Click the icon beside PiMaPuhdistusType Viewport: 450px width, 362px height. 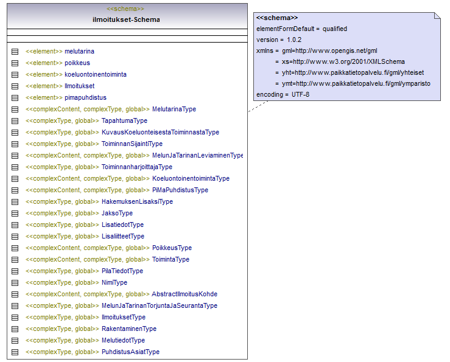click(x=15, y=190)
